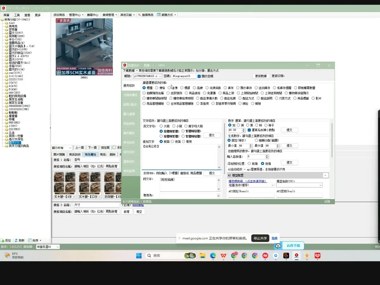This screenshot has height=285, width=380.
Task: Click the 新增 button for 規格 2
Action: [126, 212]
